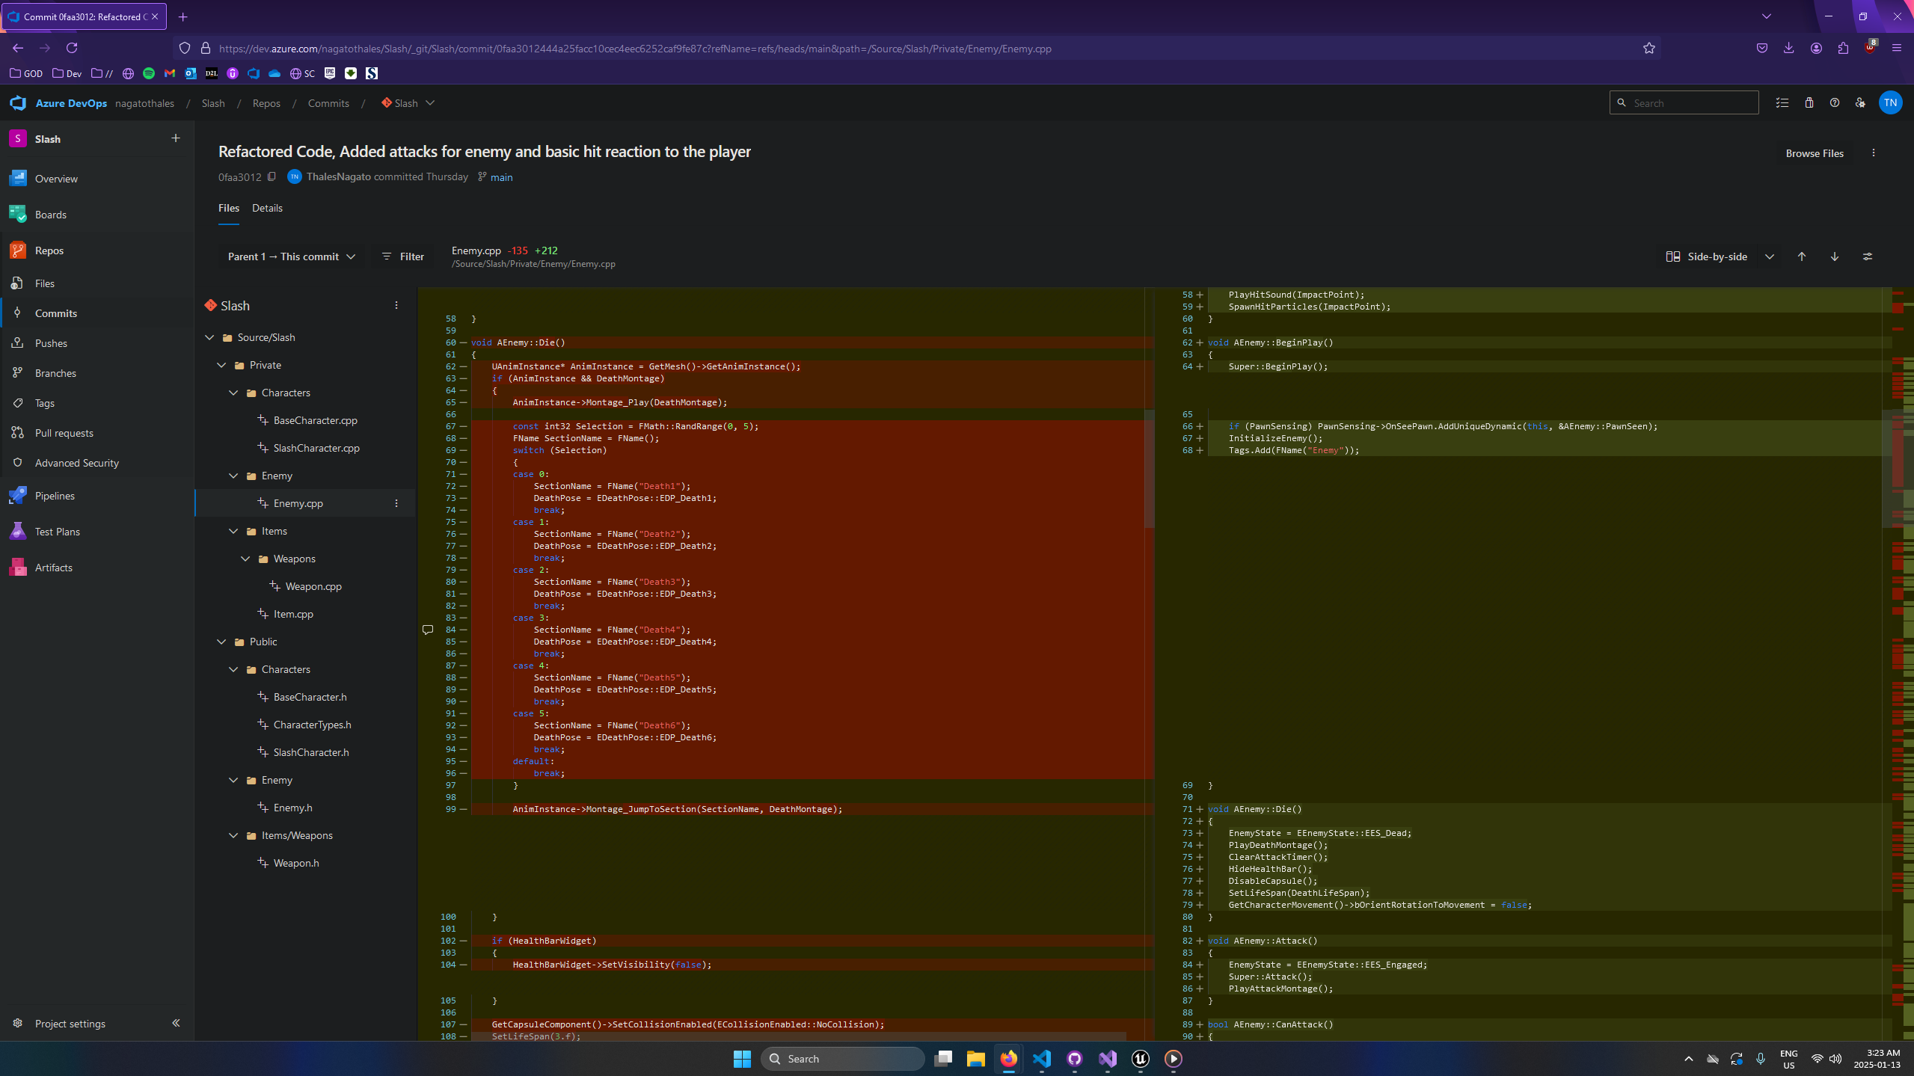Open the Side-by-side view mode dropdown
Viewport: 1914px width, 1076px height.
(1769, 256)
